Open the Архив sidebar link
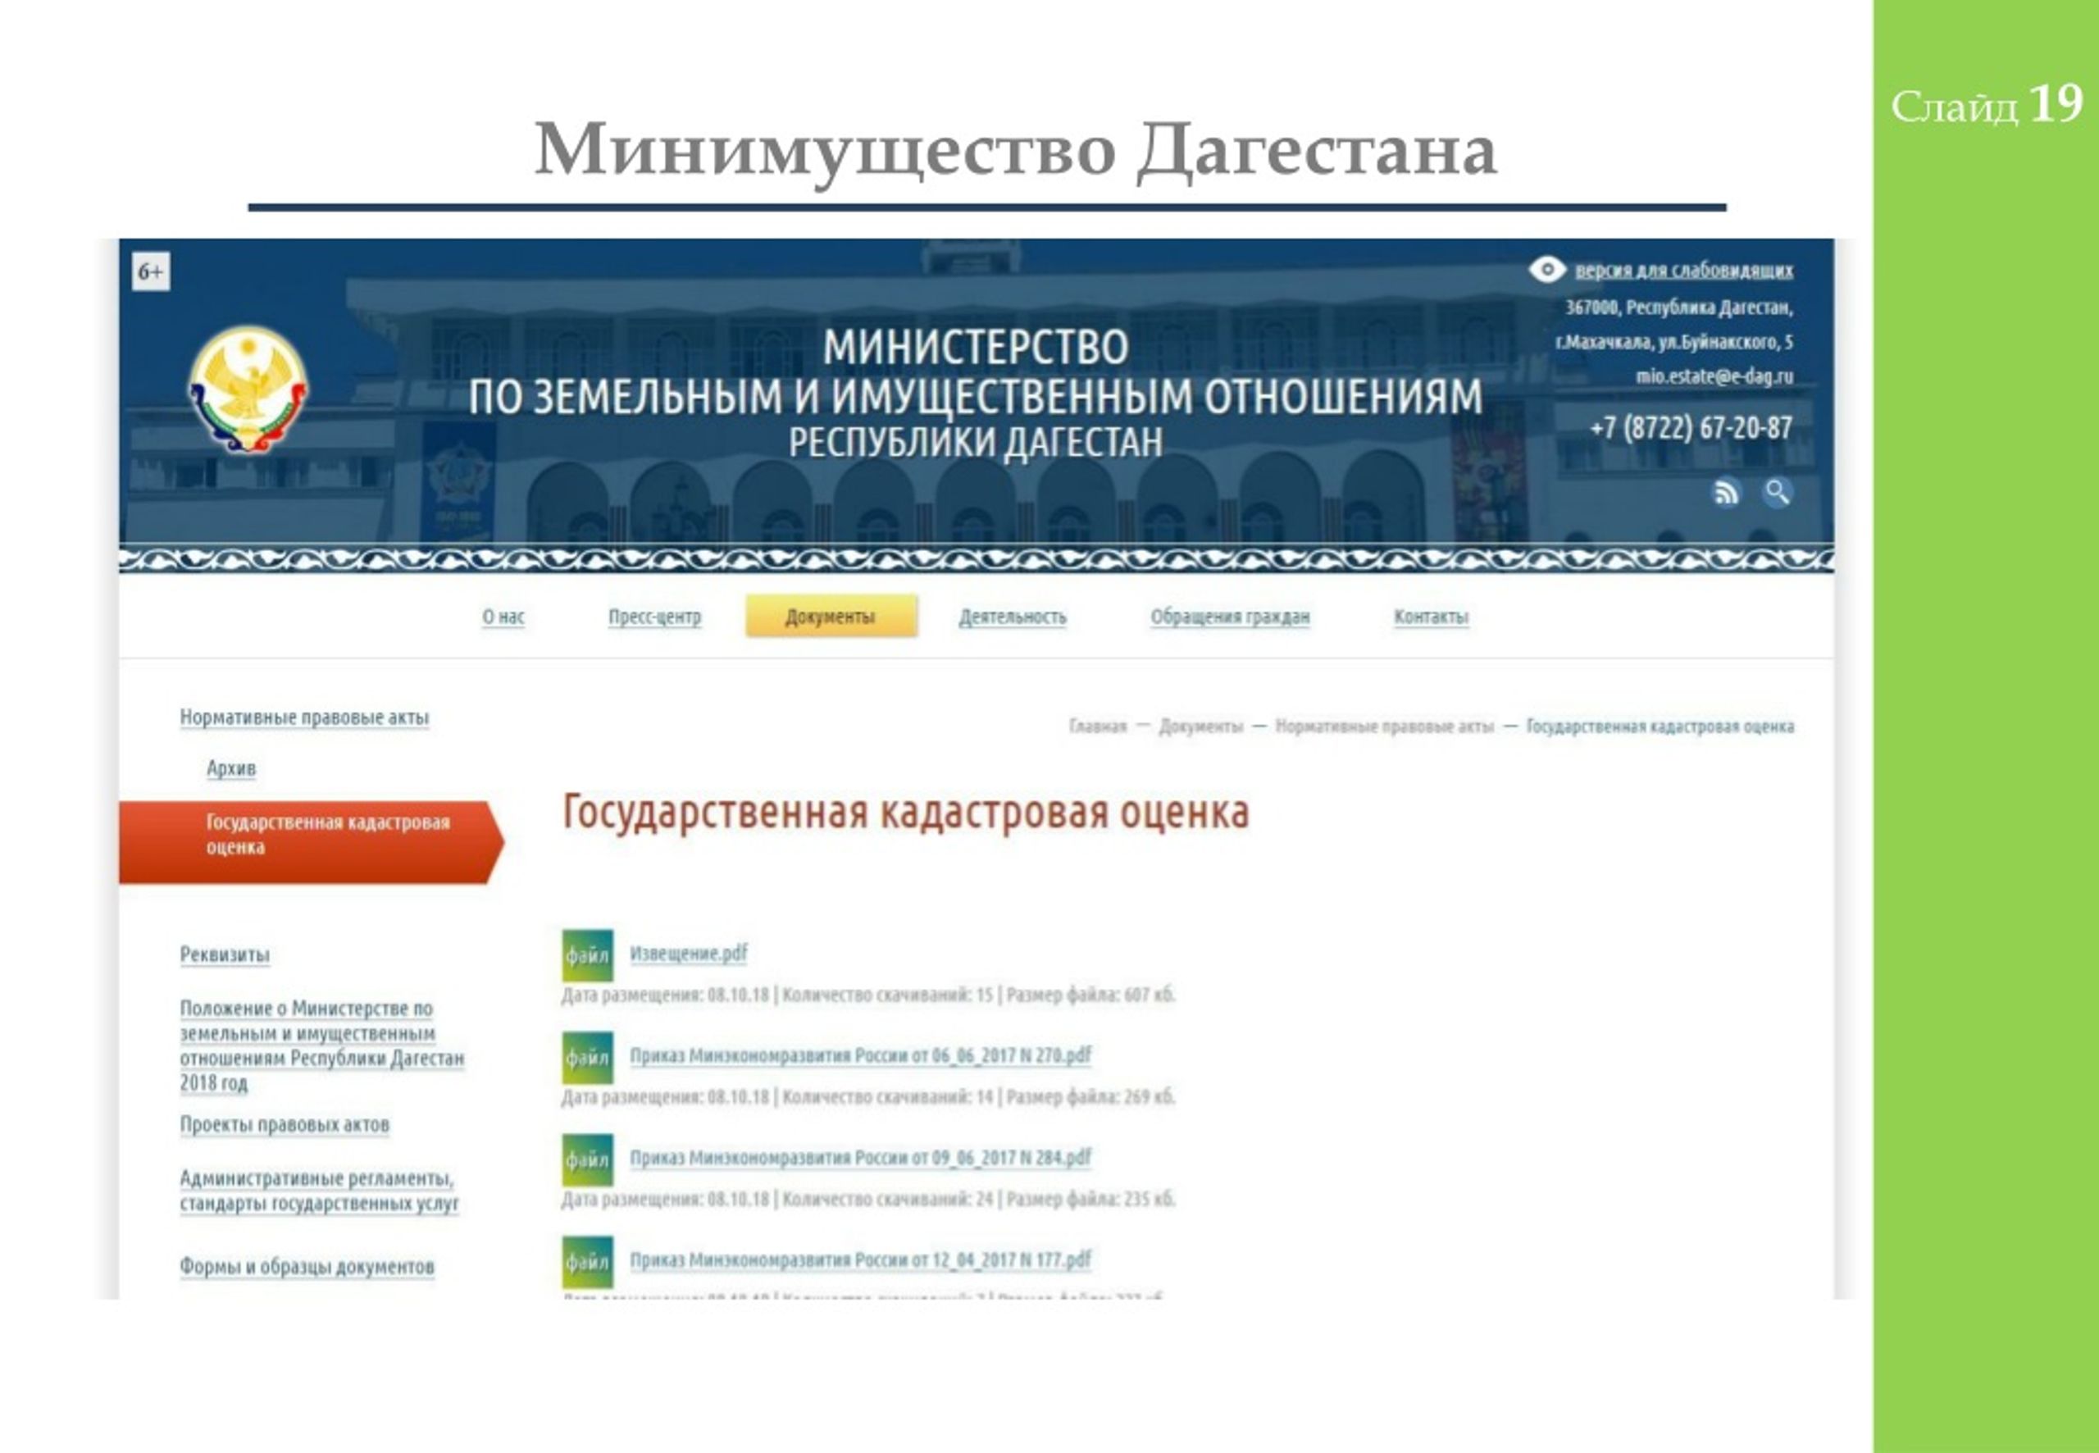2099x1453 pixels. (231, 767)
